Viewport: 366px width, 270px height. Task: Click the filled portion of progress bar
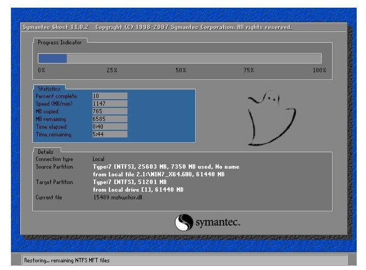[52, 59]
